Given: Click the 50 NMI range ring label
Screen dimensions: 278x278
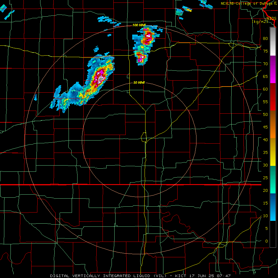Looking at the screenshot, I should click(x=139, y=82).
